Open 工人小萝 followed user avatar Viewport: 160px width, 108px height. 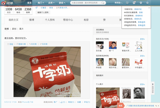point(139,45)
